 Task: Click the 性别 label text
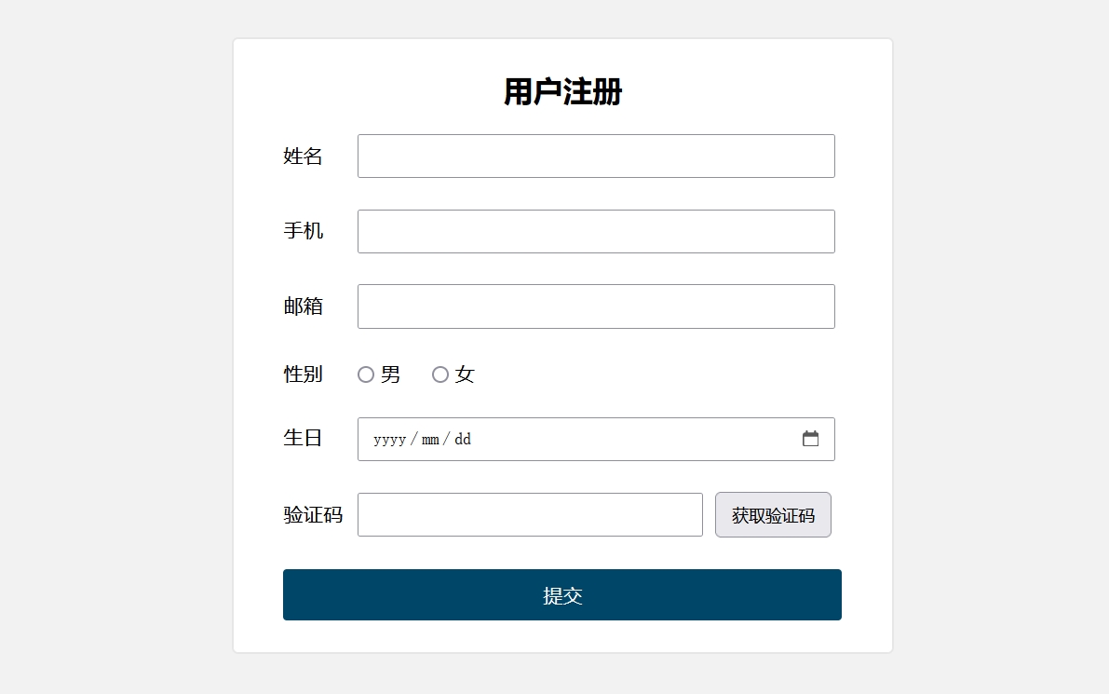click(x=304, y=374)
